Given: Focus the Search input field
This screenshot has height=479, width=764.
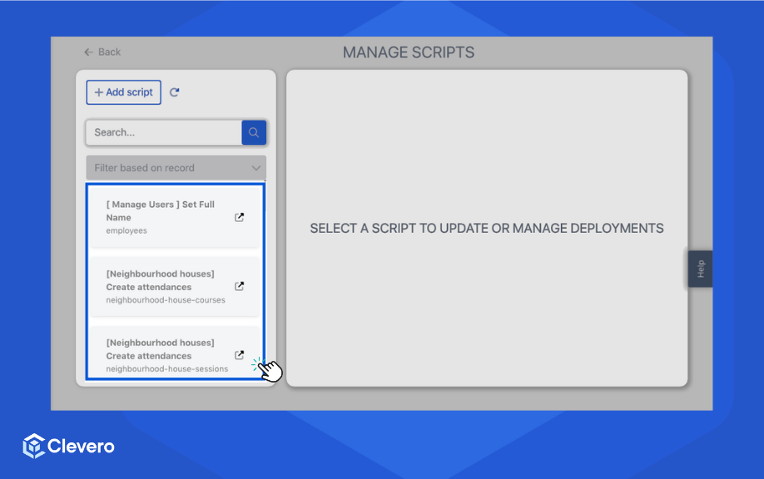Looking at the screenshot, I should tap(164, 132).
